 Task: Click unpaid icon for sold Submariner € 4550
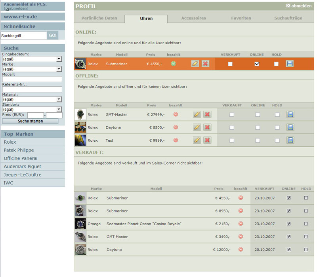[241, 198]
